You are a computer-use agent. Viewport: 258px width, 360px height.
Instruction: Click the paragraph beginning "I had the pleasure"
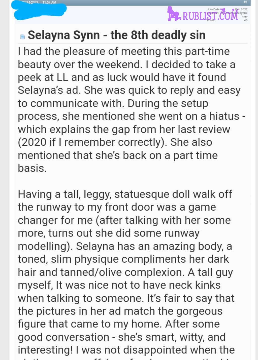coord(131,110)
